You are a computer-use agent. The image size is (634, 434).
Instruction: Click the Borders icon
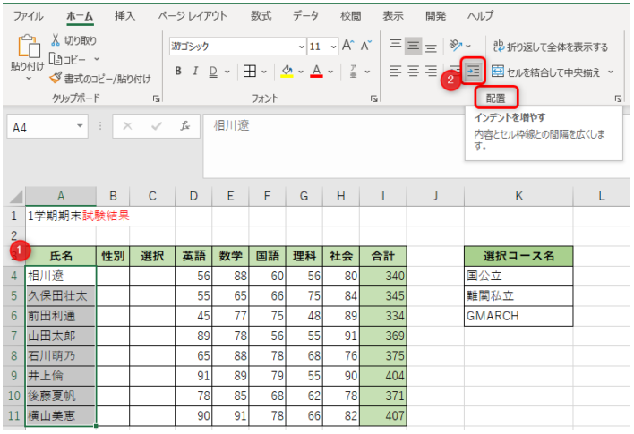250,72
